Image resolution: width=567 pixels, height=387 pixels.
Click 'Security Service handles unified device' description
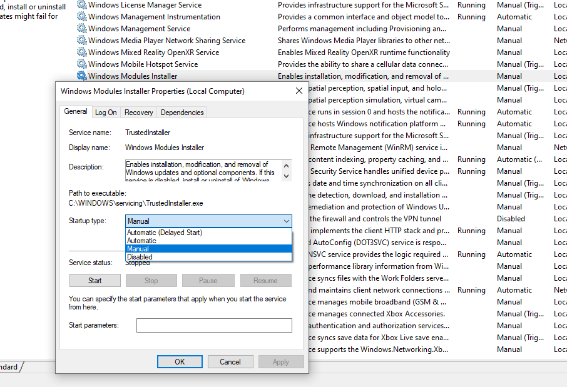pyautogui.click(x=380, y=171)
